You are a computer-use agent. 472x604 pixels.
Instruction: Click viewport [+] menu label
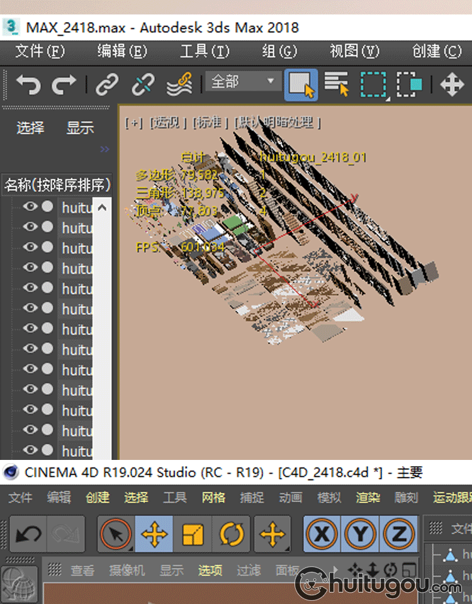[x=133, y=123]
